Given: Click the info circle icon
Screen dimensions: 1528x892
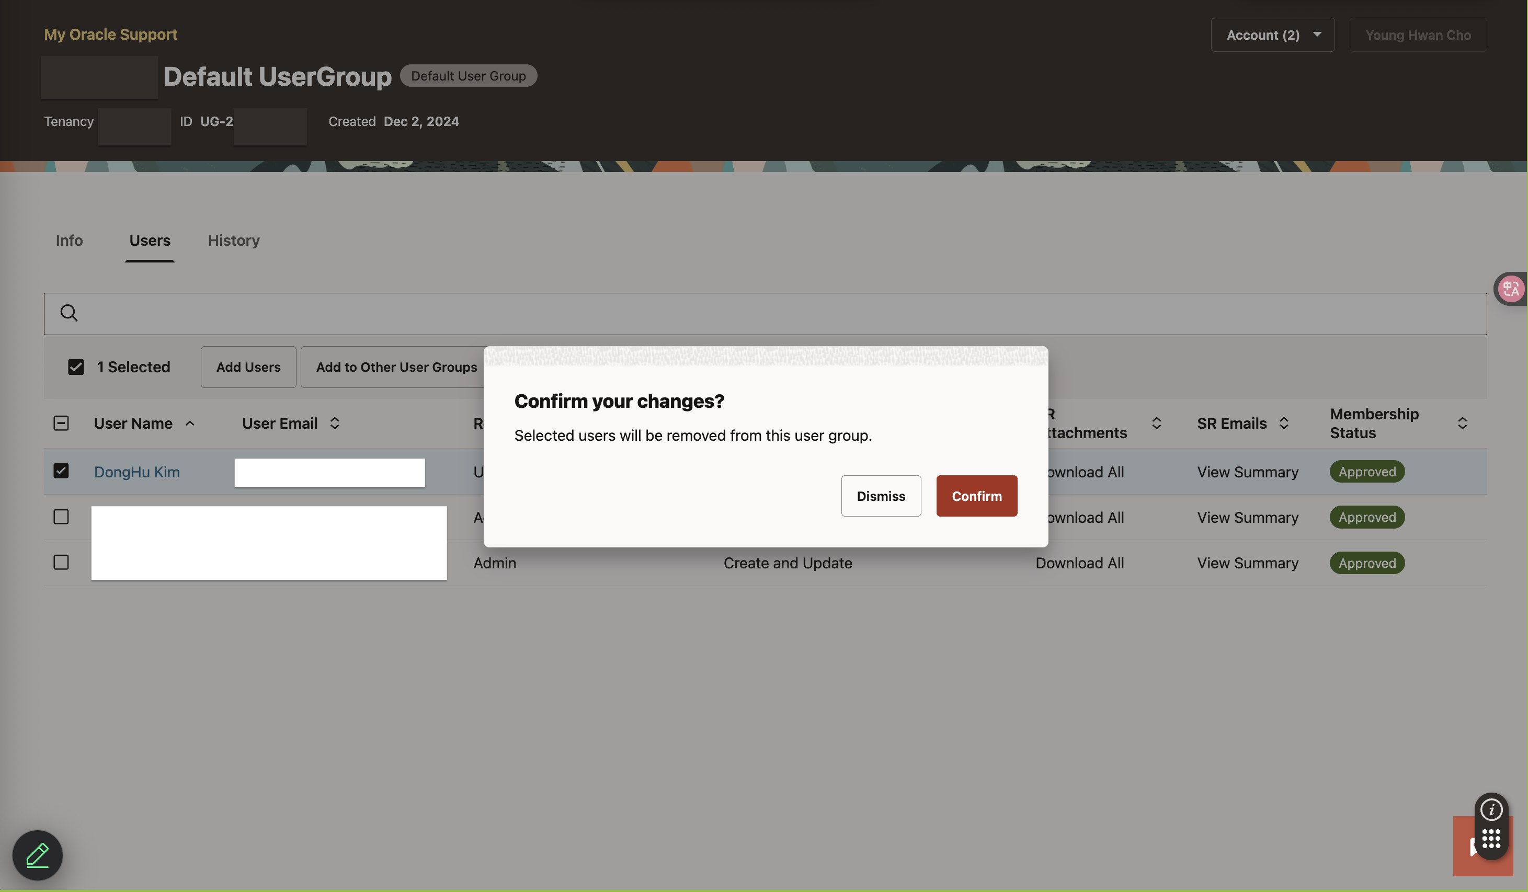Looking at the screenshot, I should (x=1491, y=809).
